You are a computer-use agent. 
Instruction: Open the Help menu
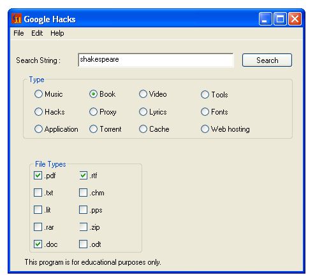pos(57,33)
